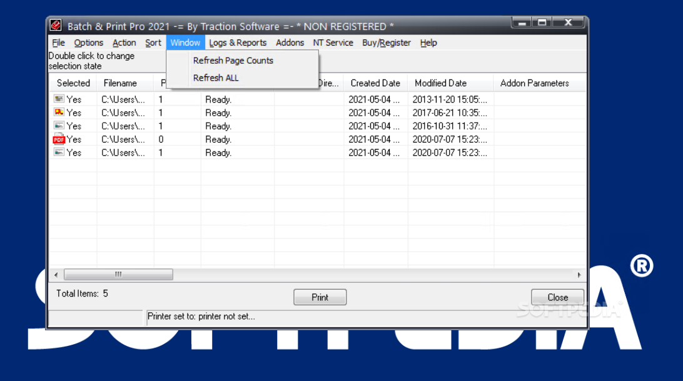Click the Addon Parameters column header

540,83
